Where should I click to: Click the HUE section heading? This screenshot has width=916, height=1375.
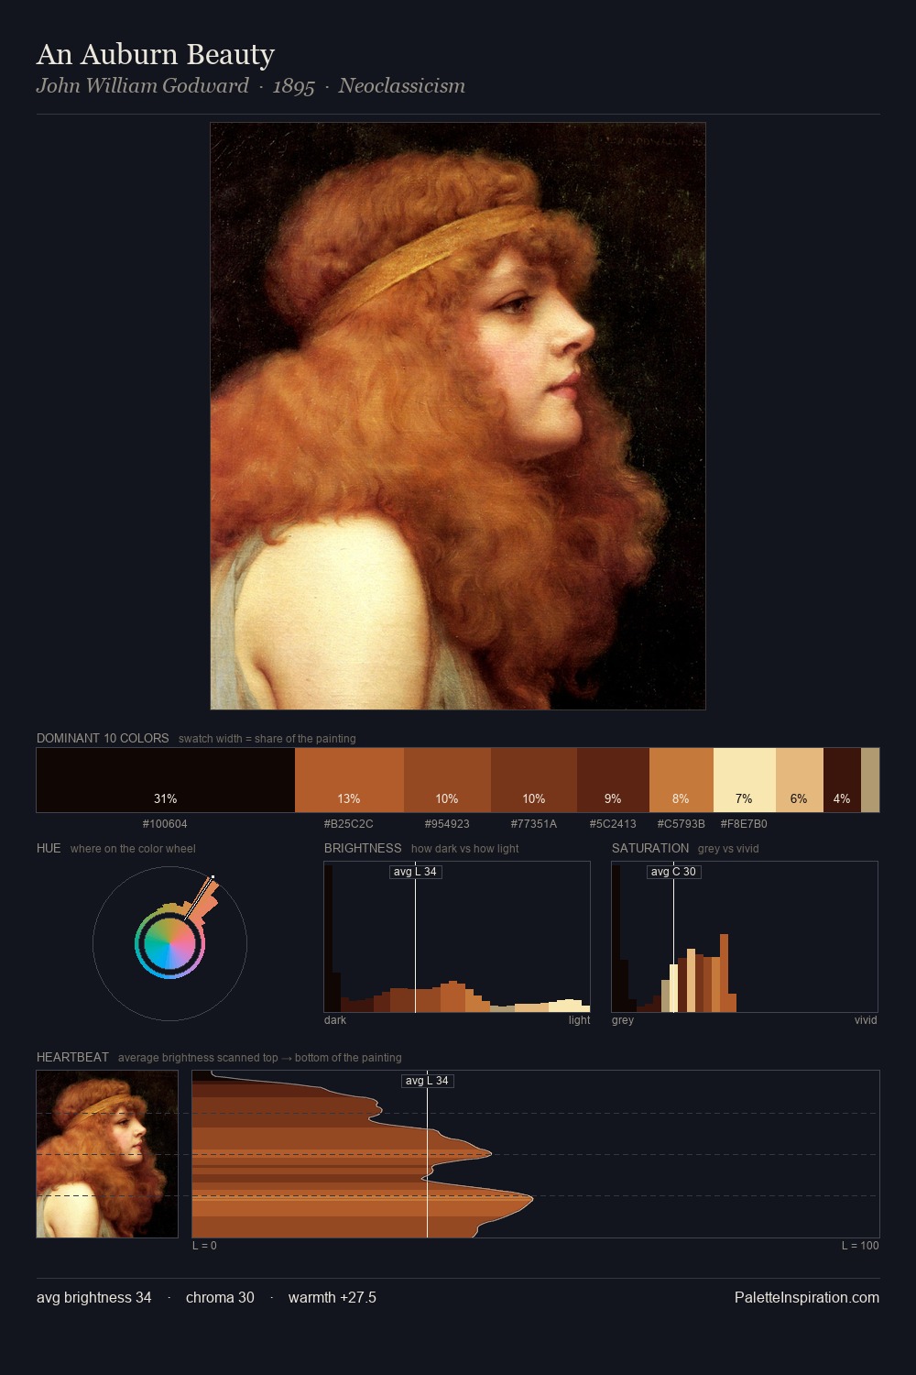(49, 848)
